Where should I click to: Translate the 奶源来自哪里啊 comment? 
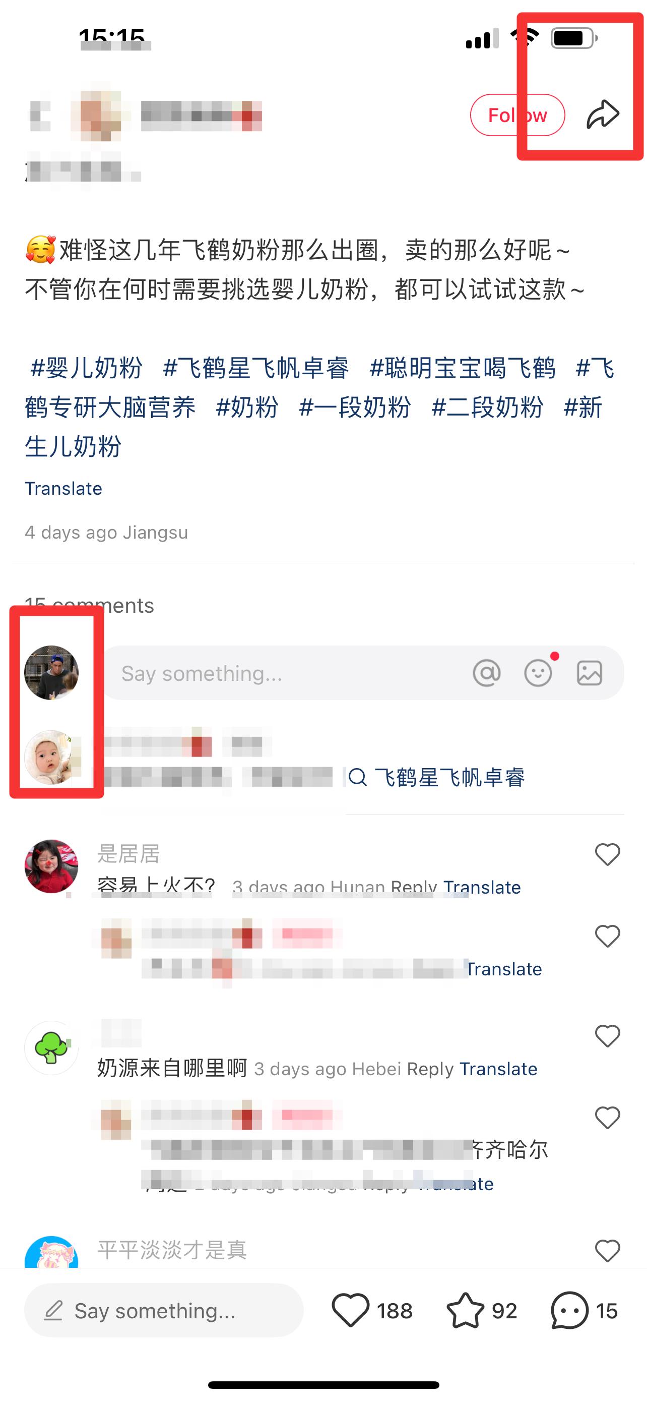[x=498, y=1069]
